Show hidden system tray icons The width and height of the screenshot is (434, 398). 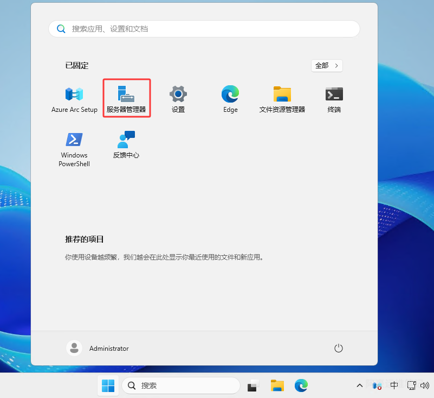(360, 386)
